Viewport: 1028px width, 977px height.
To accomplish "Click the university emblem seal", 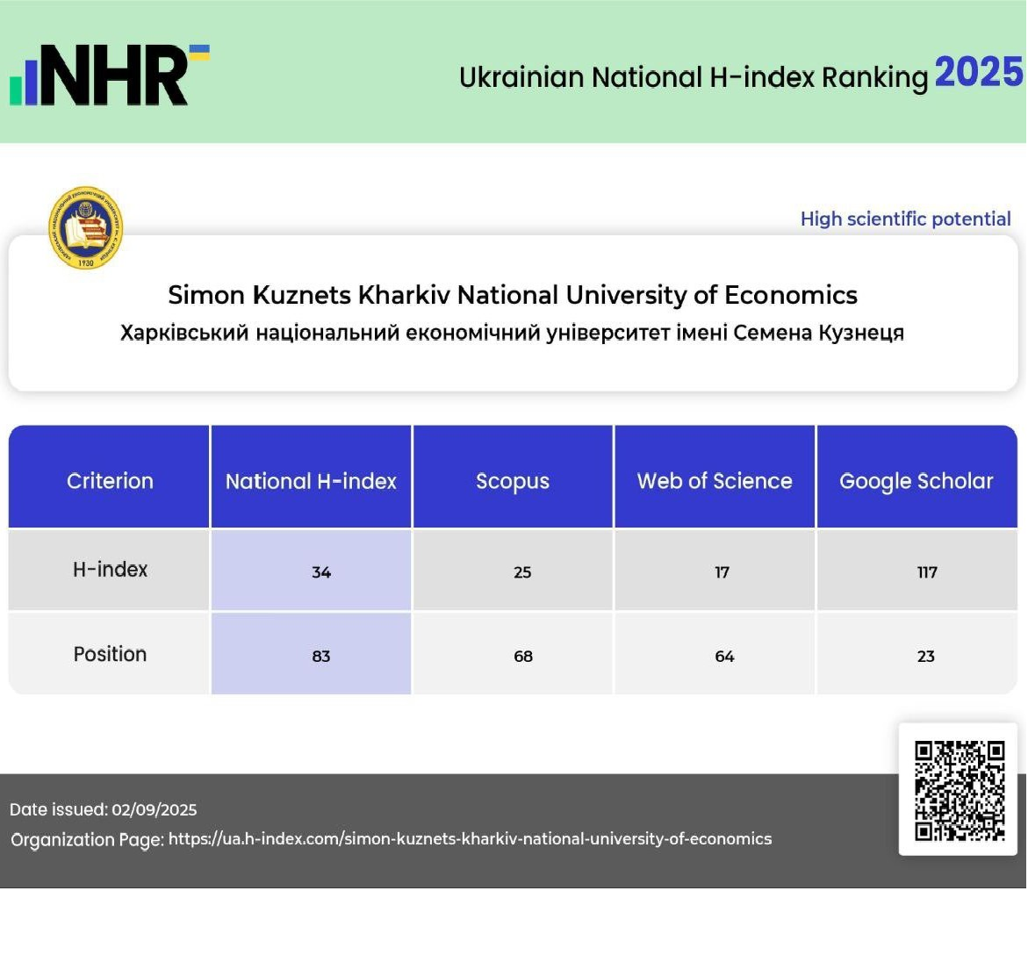I will 86,227.
